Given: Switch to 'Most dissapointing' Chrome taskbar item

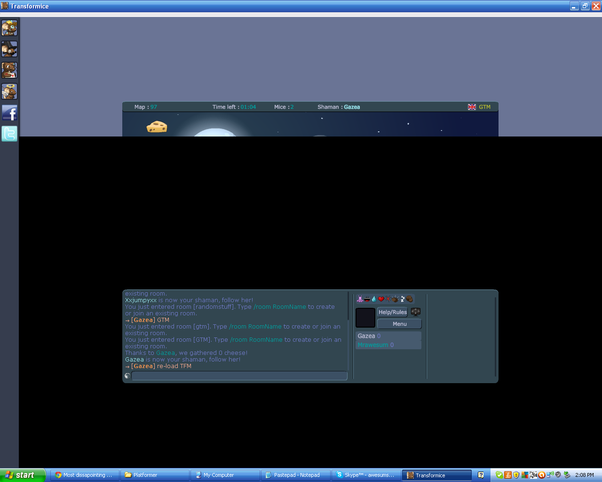Looking at the screenshot, I should 84,475.
